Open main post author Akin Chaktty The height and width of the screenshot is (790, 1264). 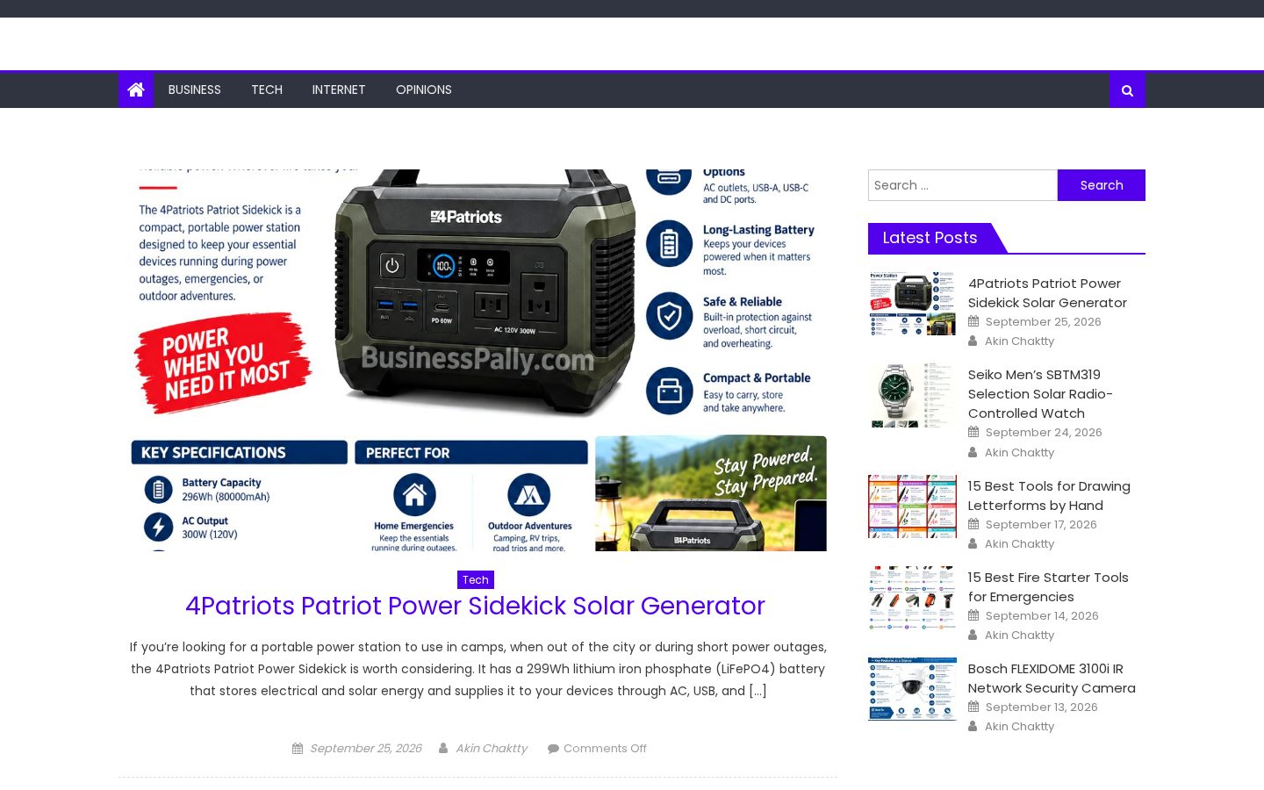coord(492,749)
